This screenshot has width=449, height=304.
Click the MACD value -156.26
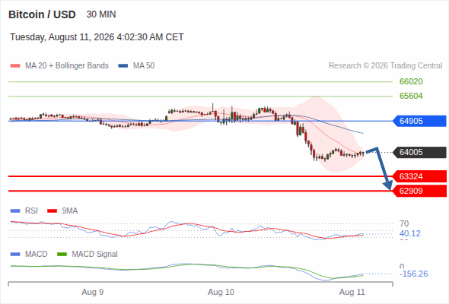[414, 274]
